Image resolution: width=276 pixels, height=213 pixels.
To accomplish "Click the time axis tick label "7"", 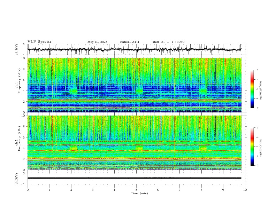I will [180, 190].
